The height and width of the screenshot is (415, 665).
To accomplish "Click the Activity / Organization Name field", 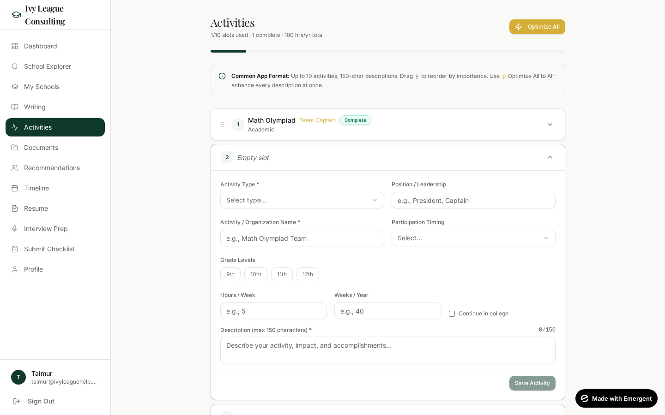I will 302,238.
